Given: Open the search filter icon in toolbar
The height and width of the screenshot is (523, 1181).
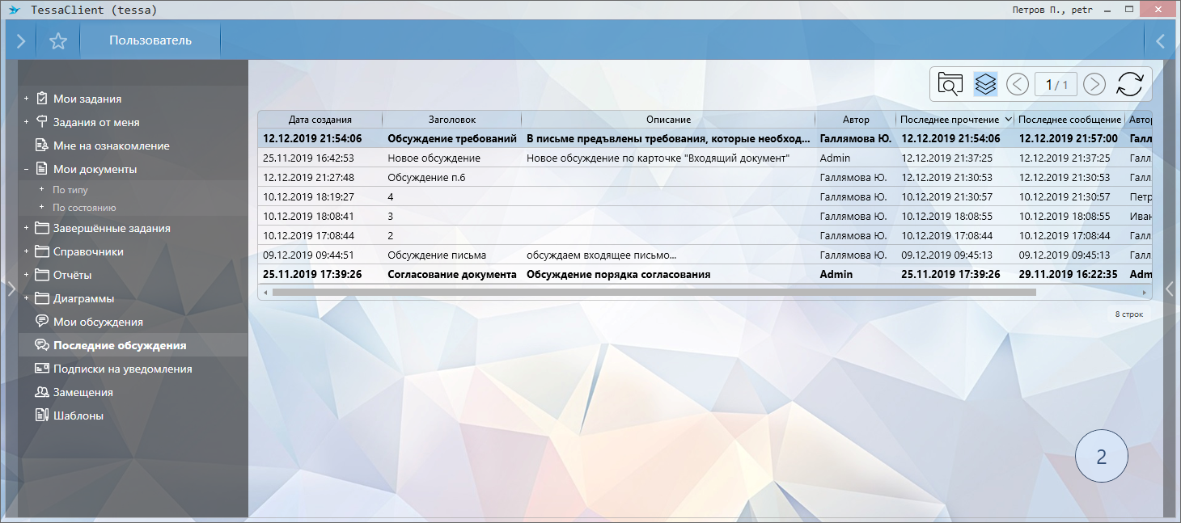Looking at the screenshot, I should (950, 84).
